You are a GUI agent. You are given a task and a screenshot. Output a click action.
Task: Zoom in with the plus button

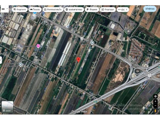tap(155, 101)
